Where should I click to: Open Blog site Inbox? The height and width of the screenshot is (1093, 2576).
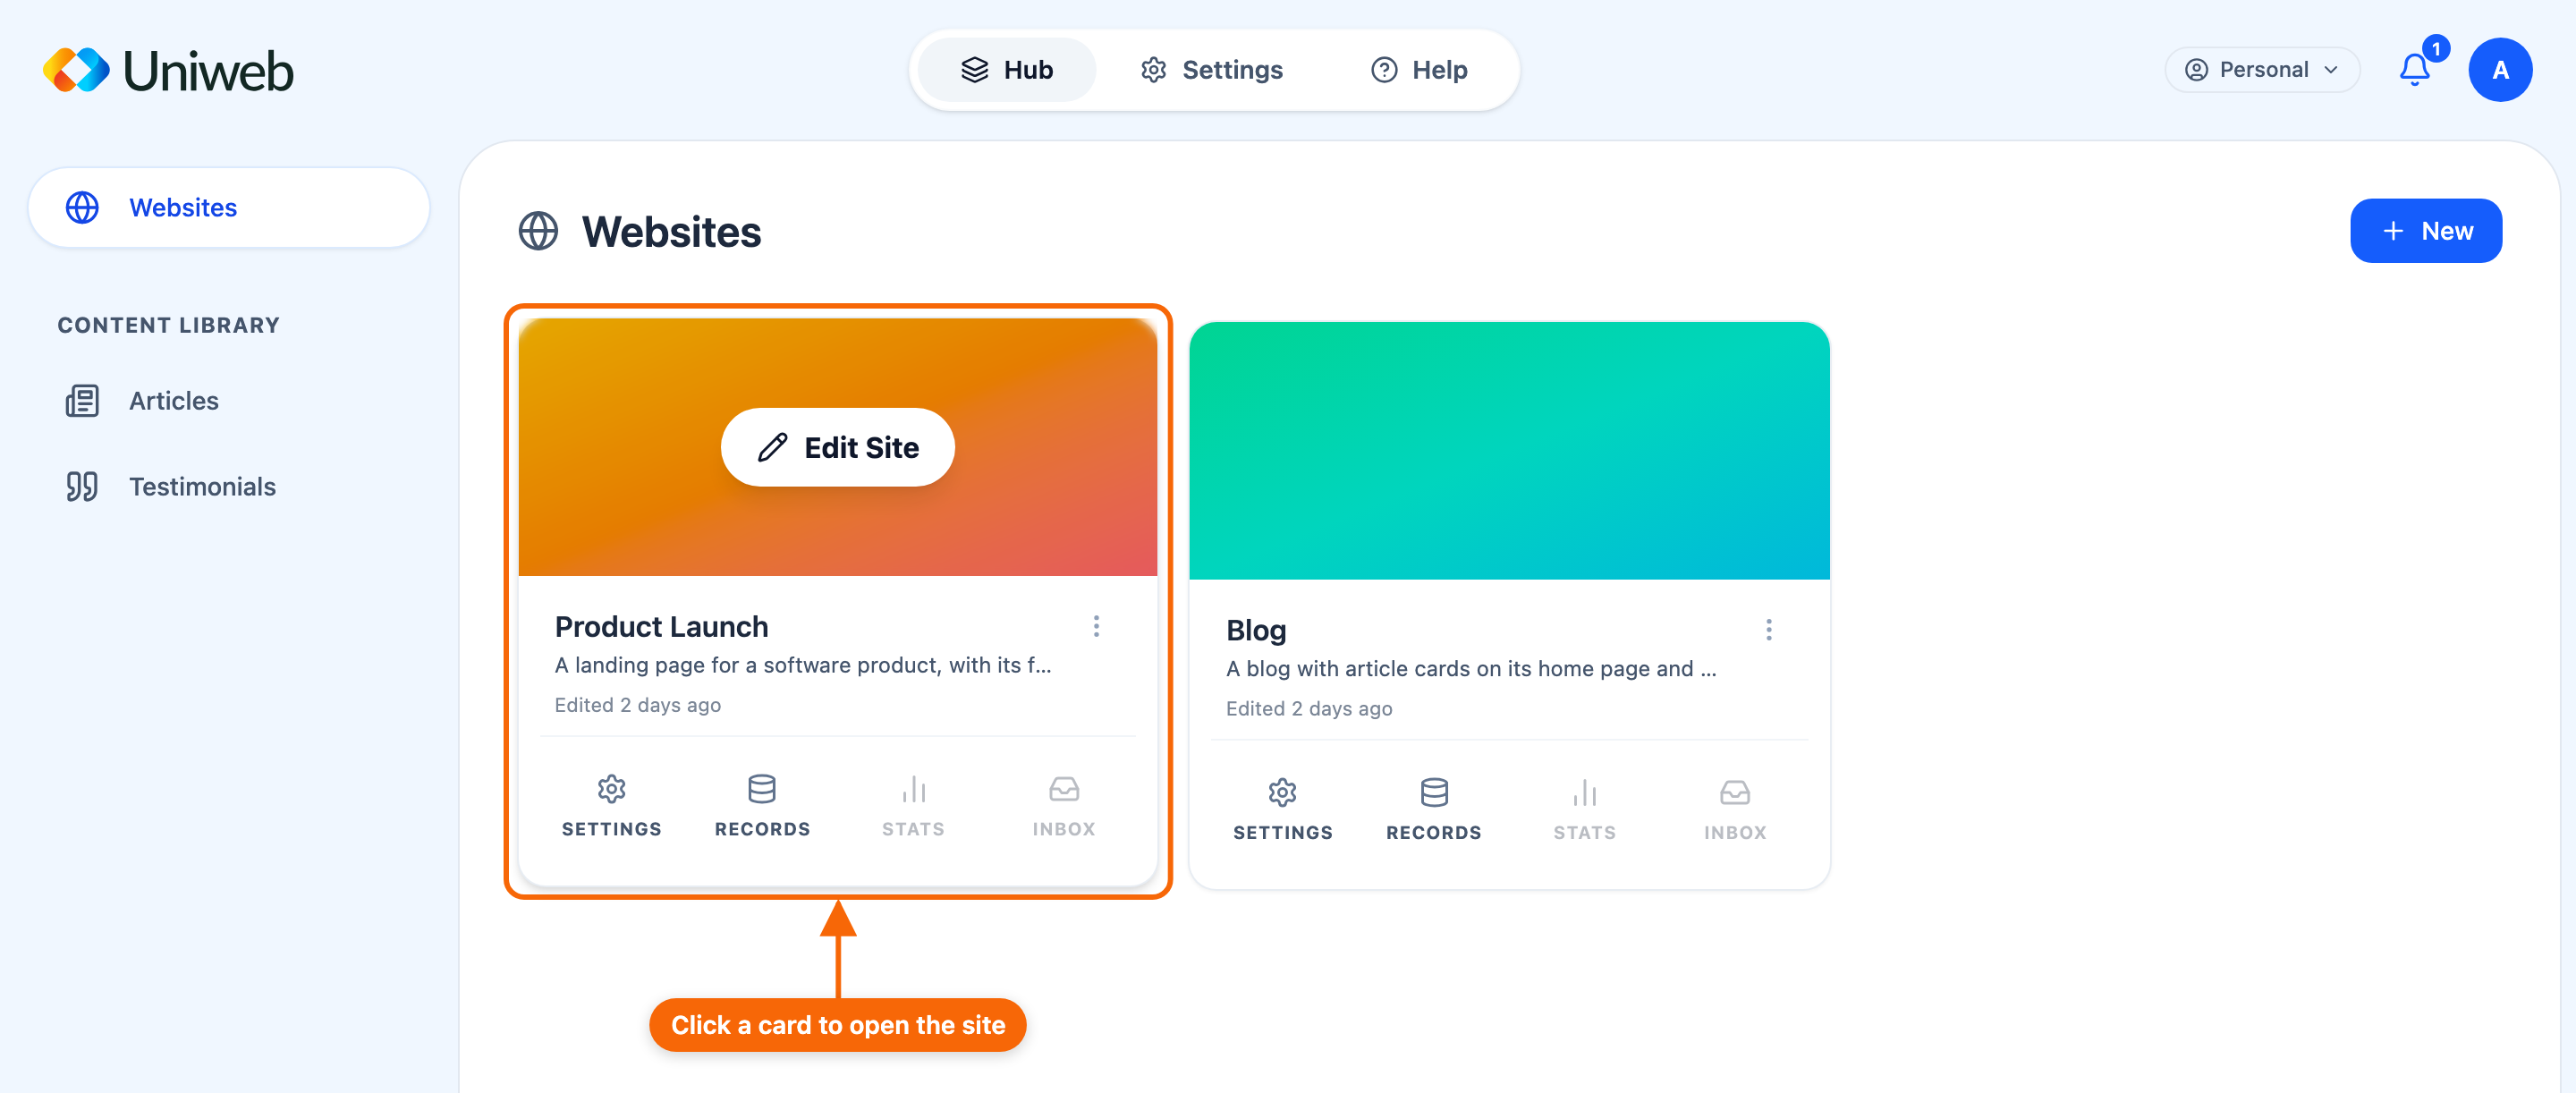click(x=1735, y=810)
